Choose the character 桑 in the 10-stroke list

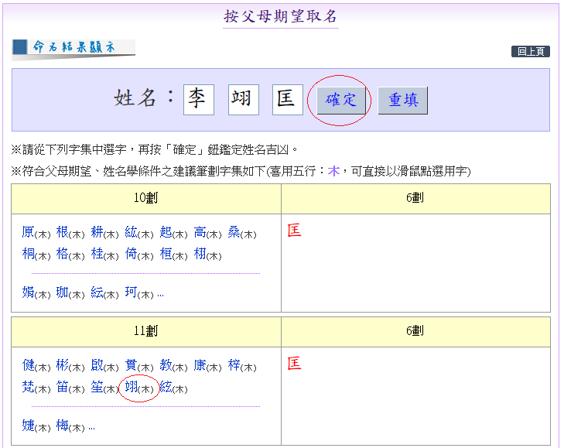(x=234, y=232)
